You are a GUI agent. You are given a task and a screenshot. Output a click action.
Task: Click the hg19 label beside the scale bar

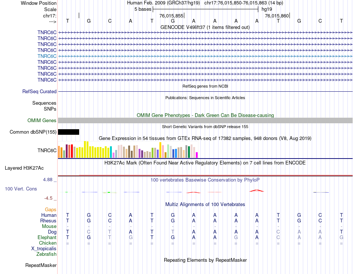click(x=267, y=9)
